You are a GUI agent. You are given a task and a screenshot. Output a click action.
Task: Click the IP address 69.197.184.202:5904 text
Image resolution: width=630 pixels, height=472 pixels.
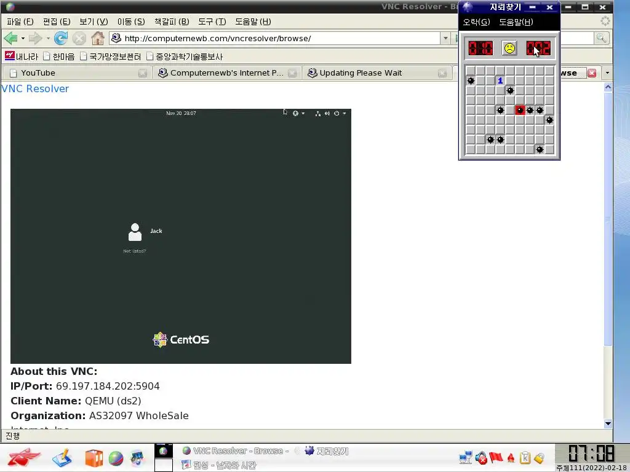tap(108, 386)
